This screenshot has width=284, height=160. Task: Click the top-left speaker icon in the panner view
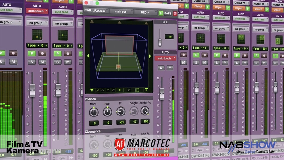click(92, 22)
